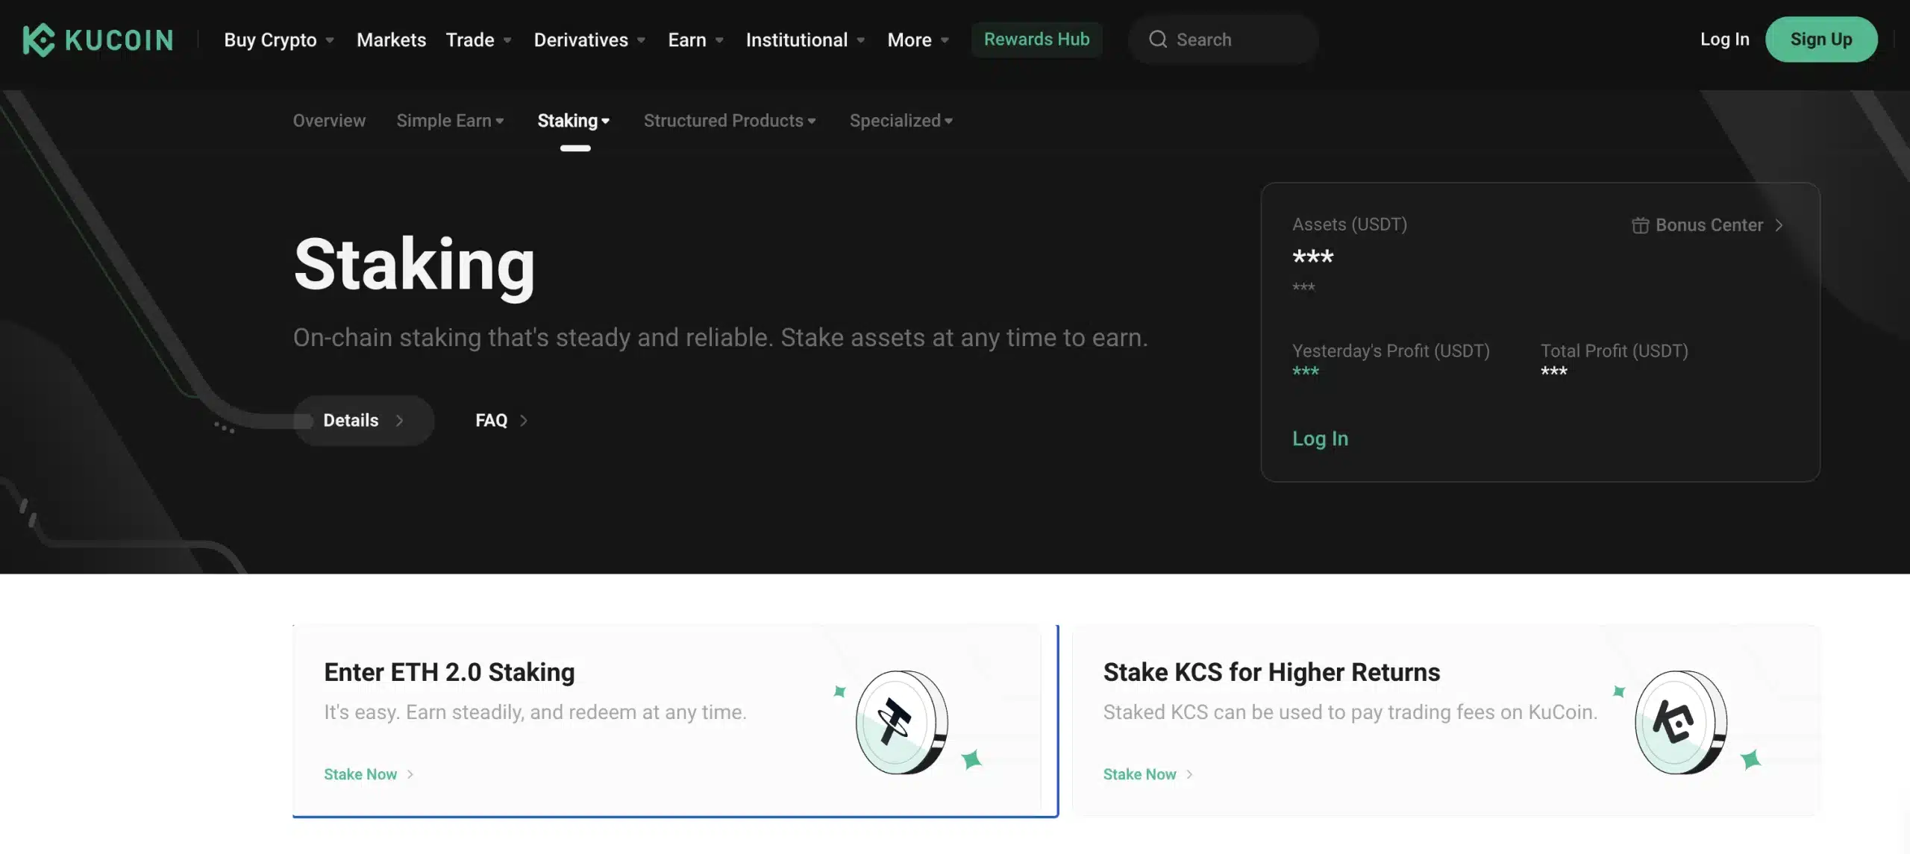Expand the Staking dropdown menu
This screenshot has width=1910, height=854.
coord(574,119)
